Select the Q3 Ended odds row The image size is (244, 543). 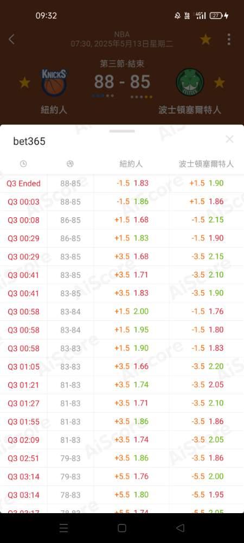(122, 183)
